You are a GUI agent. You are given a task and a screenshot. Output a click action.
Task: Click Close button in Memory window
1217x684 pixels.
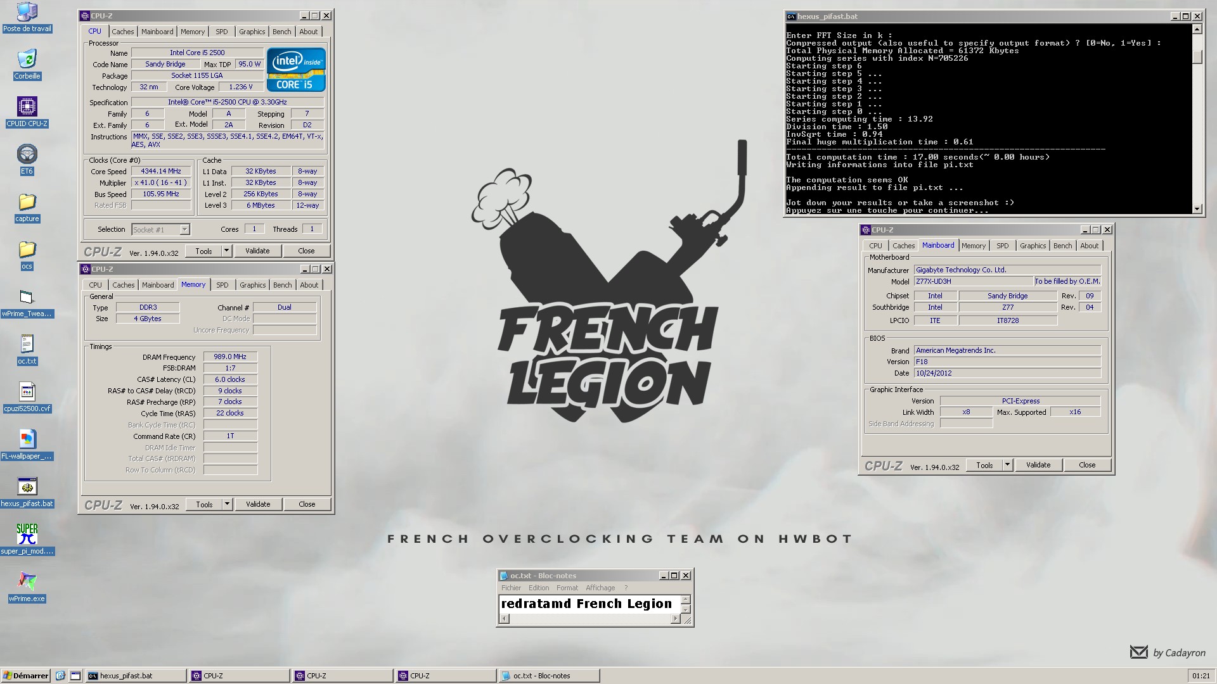pyautogui.click(x=307, y=504)
